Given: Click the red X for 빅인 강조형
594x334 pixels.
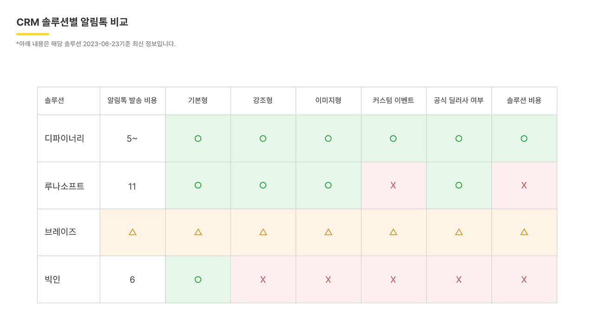Looking at the screenshot, I should pyautogui.click(x=263, y=279).
